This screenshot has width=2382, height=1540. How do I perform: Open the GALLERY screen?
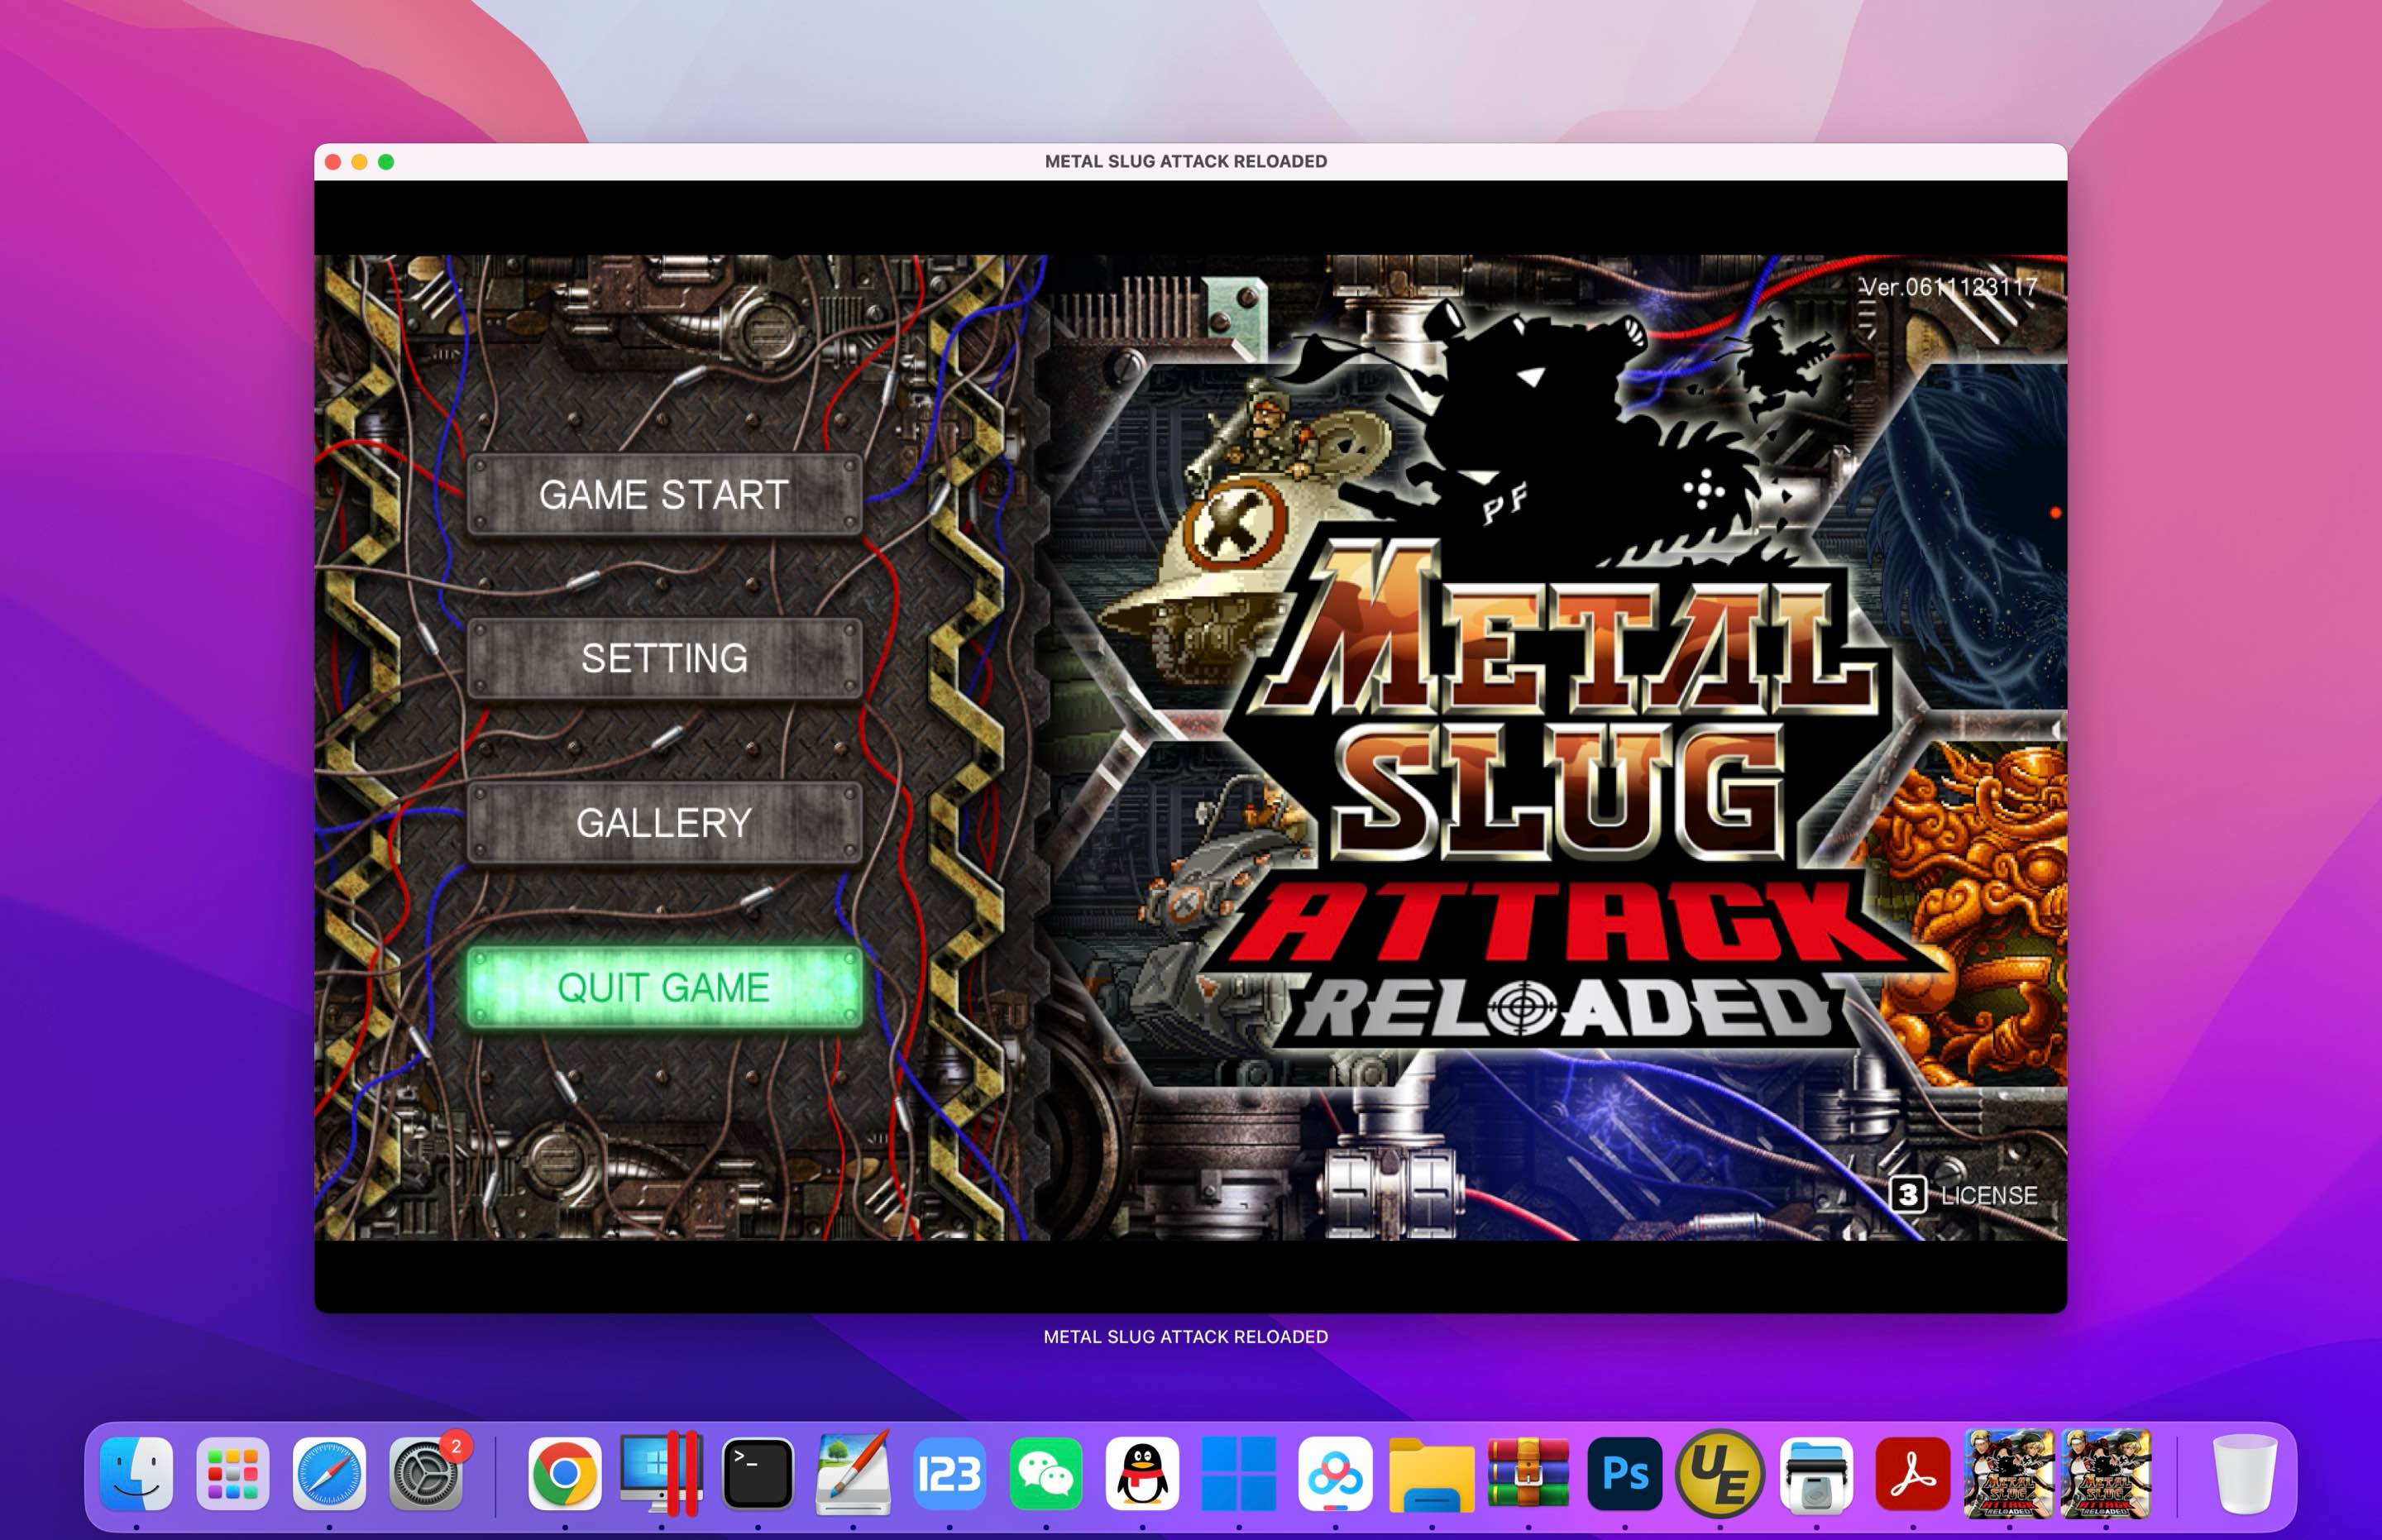click(x=664, y=823)
